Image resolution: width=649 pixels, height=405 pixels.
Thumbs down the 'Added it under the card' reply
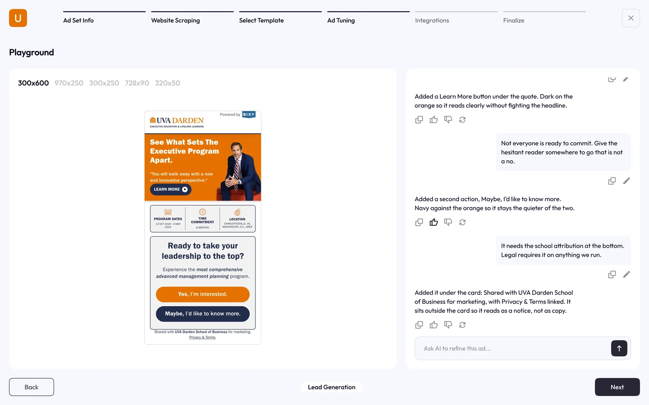(448, 325)
